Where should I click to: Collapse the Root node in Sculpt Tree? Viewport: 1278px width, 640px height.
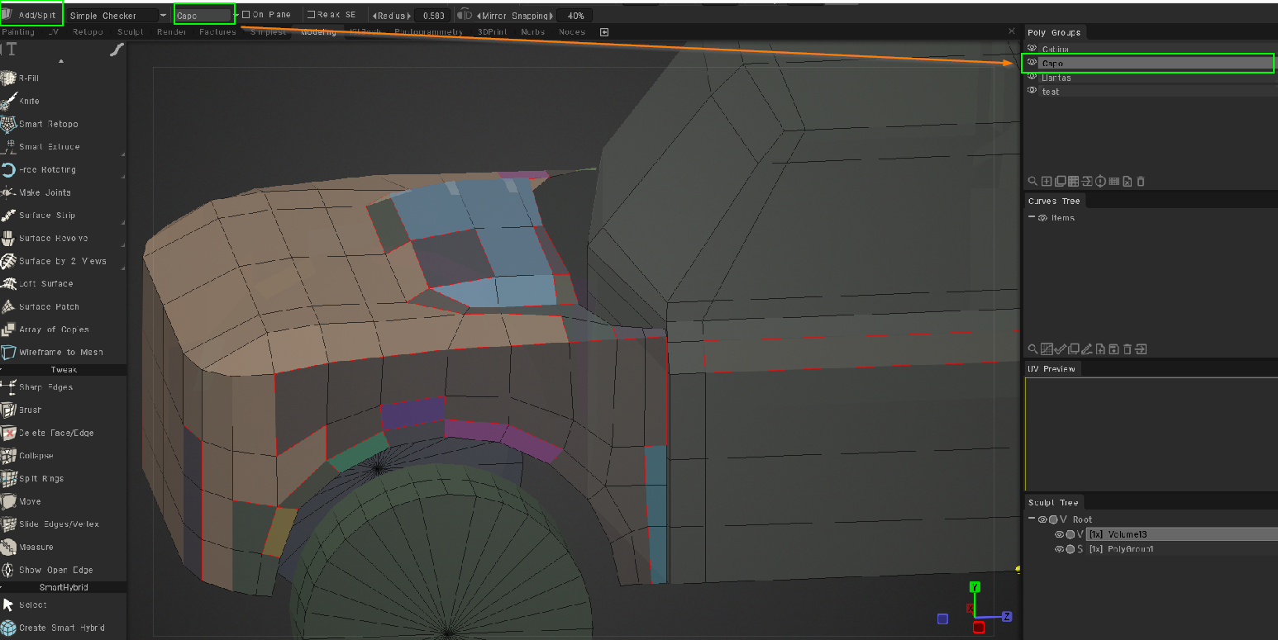(x=1033, y=519)
